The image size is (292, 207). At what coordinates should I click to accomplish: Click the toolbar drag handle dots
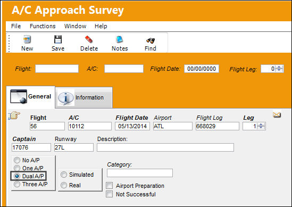[9, 43]
